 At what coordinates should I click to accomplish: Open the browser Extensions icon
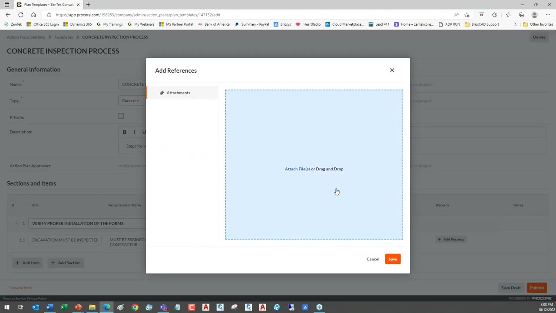pos(494,15)
